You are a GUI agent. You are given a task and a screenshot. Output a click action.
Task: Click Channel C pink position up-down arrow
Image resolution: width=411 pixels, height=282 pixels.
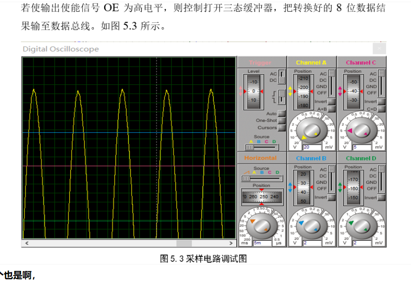tap(340, 91)
